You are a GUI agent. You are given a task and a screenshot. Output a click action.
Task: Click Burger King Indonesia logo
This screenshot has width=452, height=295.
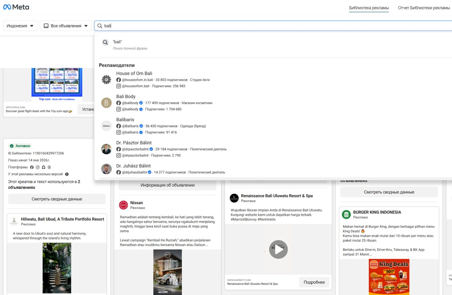[346, 214]
